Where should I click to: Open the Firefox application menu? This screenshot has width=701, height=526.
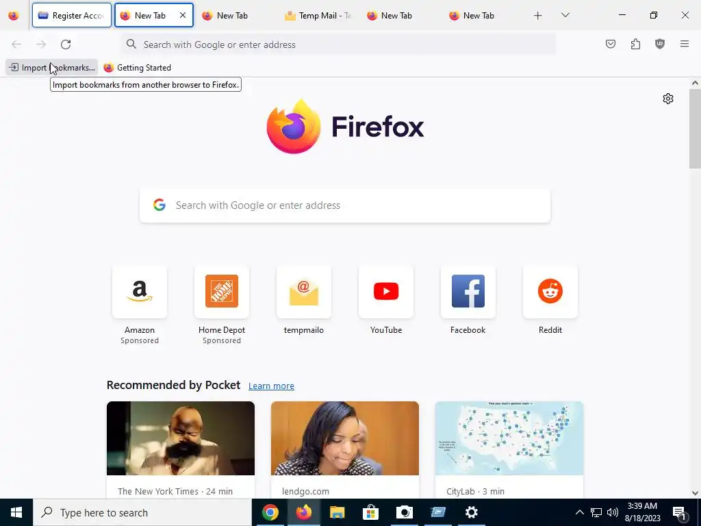(685, 44)
